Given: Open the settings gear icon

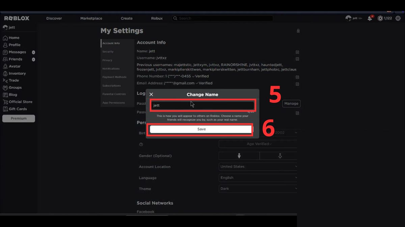Looking at the screenshot, I should pos(398,18).
